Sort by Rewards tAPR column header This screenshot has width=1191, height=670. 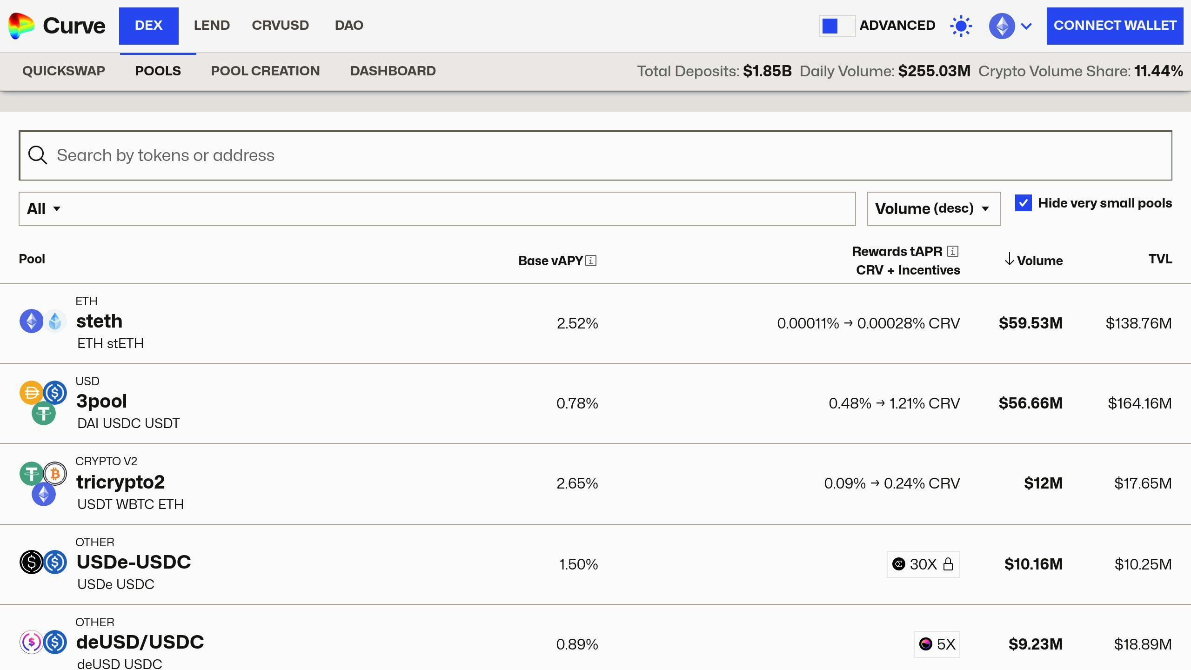coord(897,251)
